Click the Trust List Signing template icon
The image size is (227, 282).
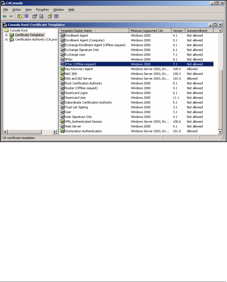62,107
